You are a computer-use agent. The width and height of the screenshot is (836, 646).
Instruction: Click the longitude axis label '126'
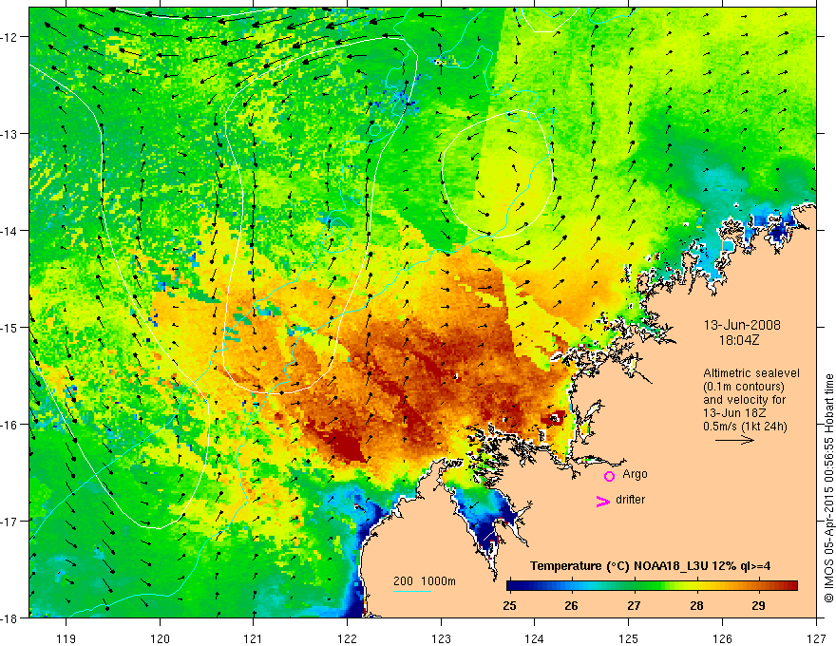click(x=722, y=638)
